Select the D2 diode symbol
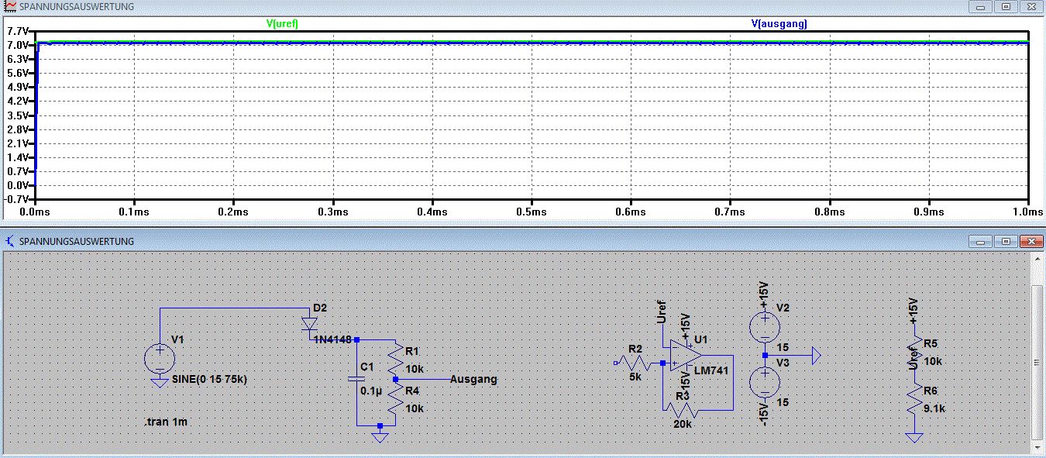Viewport: 1046px width, 458px height. click(309, 323)
